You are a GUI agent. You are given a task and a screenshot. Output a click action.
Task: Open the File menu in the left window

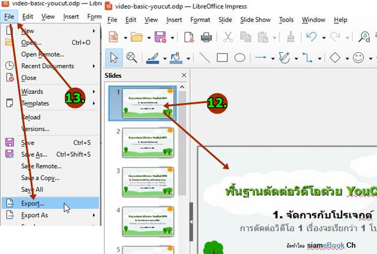[x=9, y=17]
